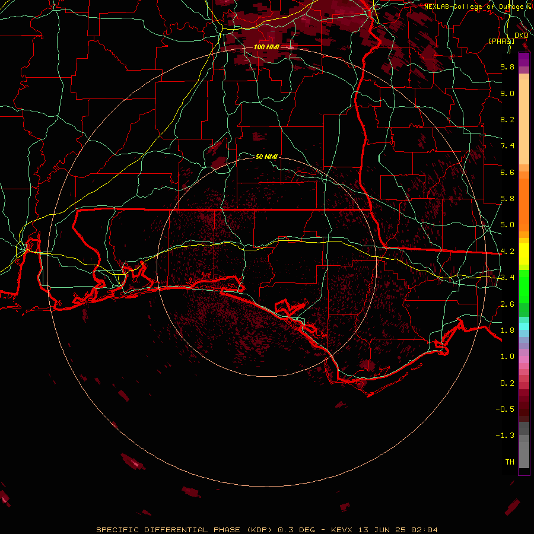Click the 6.6 value on color scale
Image resolution: width=534 pixels, height=534 pixels.
507,172
